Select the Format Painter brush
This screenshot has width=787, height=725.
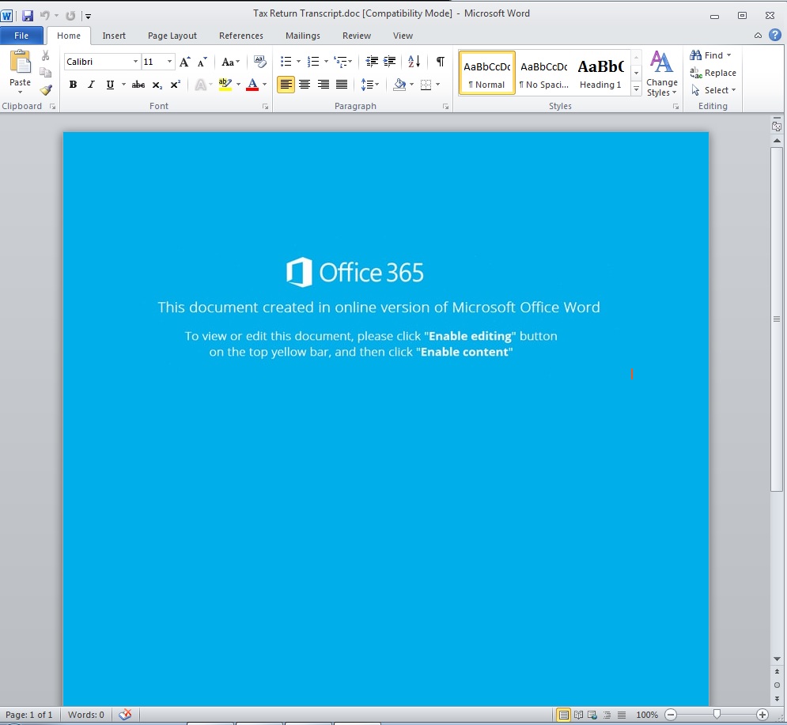[46, 90]
